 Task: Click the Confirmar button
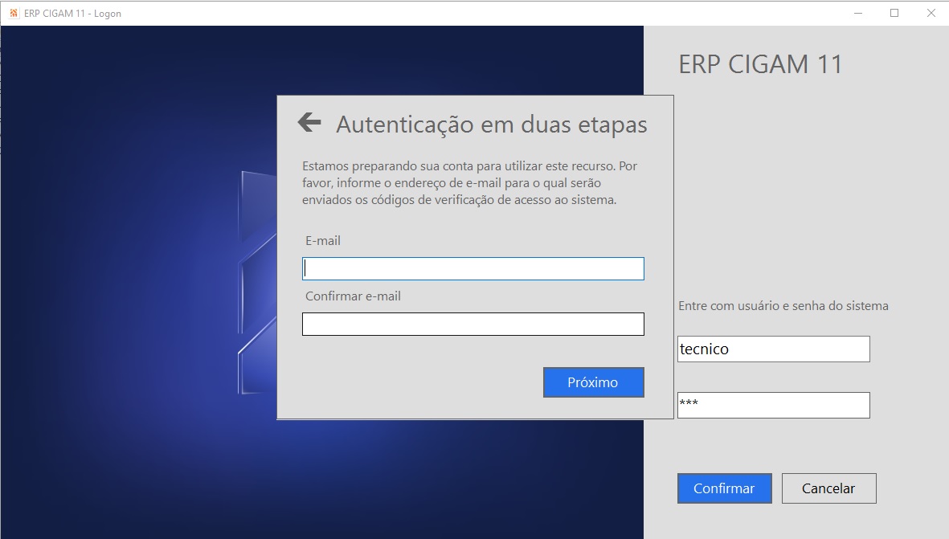point(725,488)
